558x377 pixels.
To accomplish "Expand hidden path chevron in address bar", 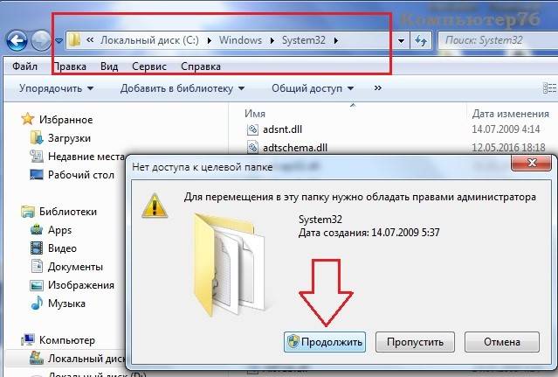I will pyautogui.click(x=90, y=40).
